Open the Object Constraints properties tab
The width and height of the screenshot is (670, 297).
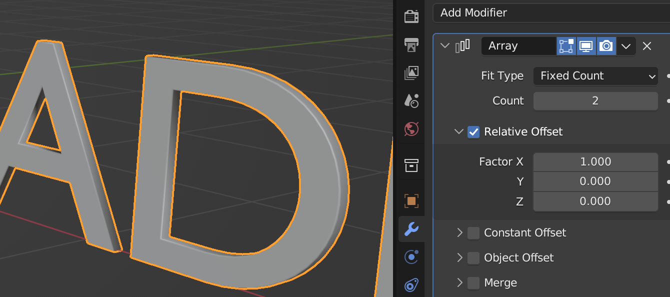tap(411, 285)
